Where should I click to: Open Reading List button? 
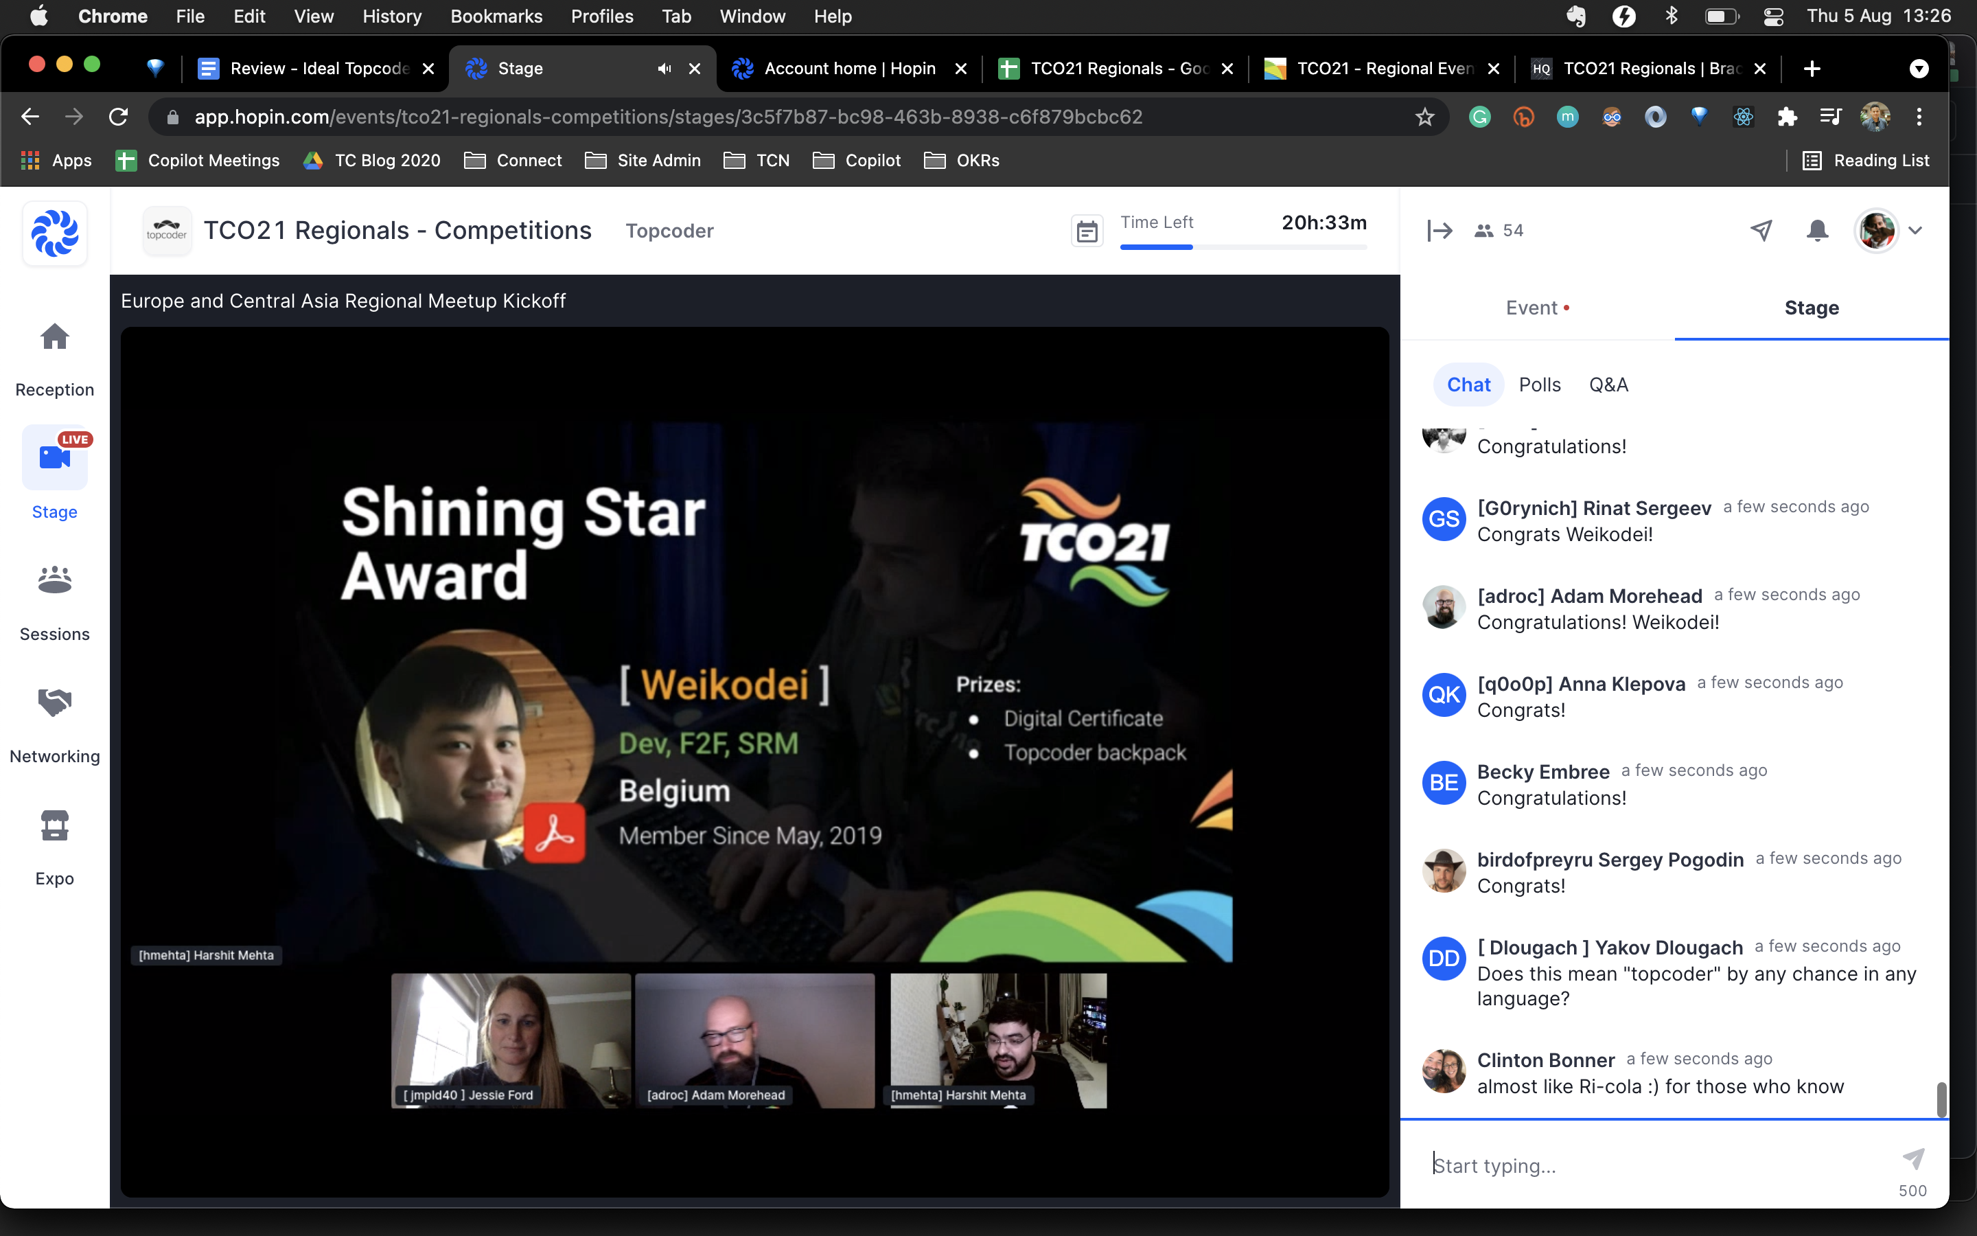click(1865, 160)
